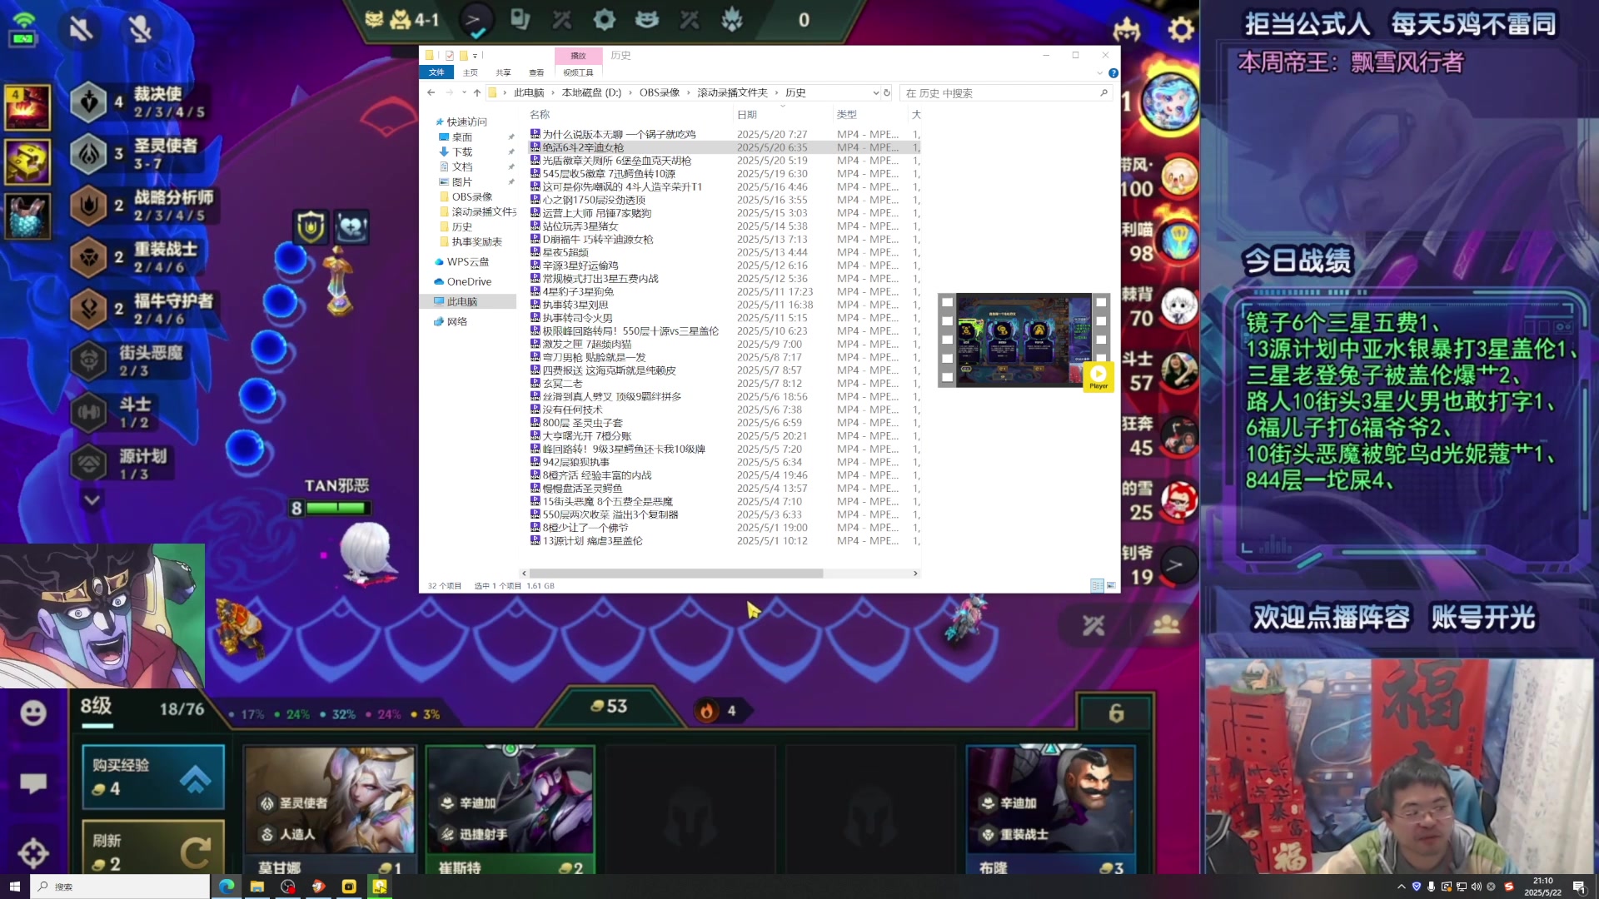Viewport: 1599px width, 899px height.
Task: Click the video preview thumbnail
Action: (1024, 340)
